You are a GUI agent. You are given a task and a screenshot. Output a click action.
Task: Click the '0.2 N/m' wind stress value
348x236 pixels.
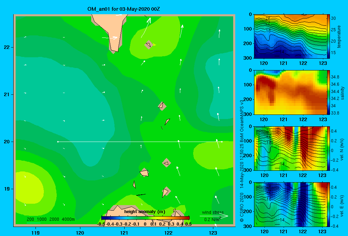point(213,219)
